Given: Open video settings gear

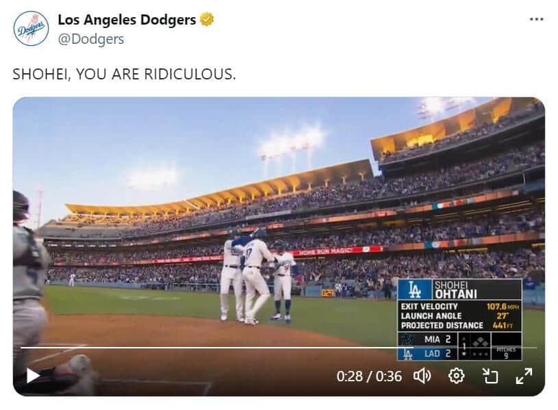Looking at the screenshot, I should (x=456, y=376).
